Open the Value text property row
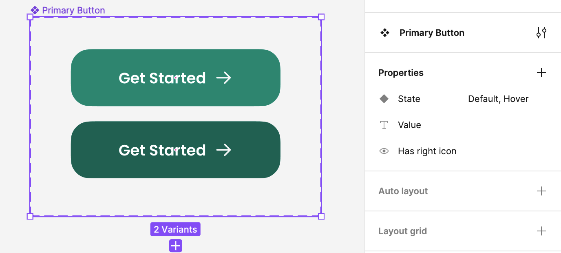Screen dimensions: 561x253 click(409, 125)
